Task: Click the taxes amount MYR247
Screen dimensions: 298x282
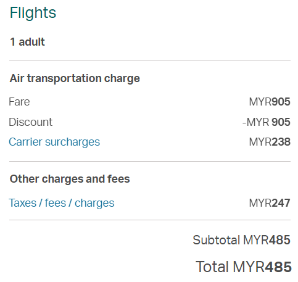Action: click(270, 203)
